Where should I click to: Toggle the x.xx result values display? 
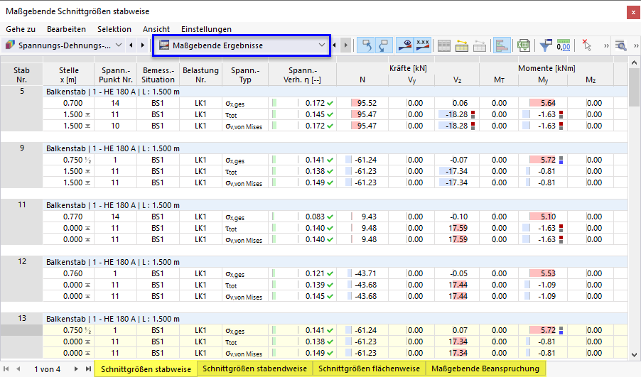tap(423, 45)
